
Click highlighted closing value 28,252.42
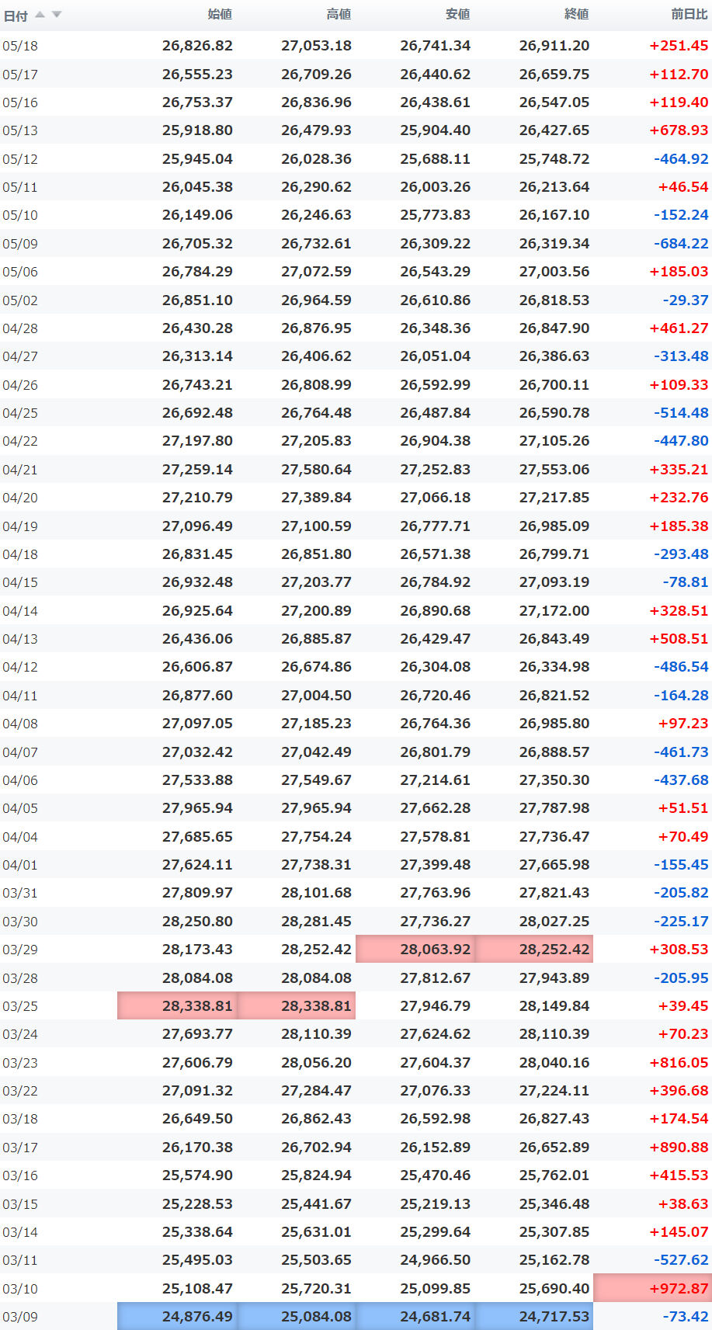(x=554, y=950)
